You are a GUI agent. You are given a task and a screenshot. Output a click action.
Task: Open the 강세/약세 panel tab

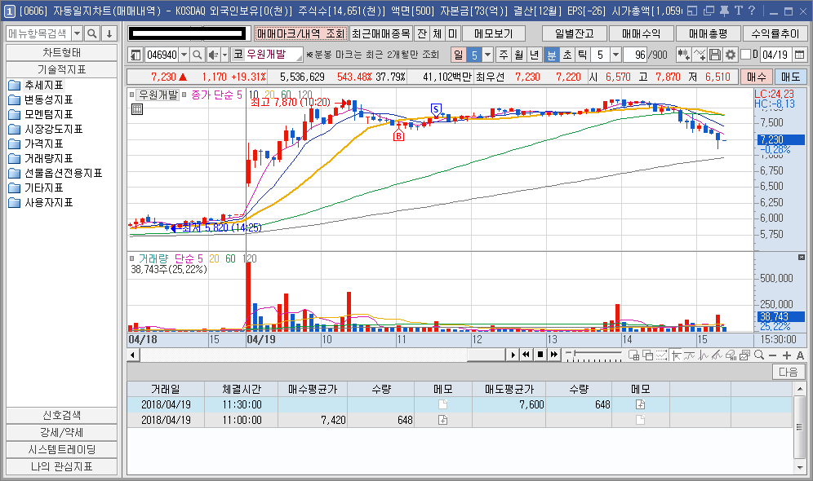pyautogui.click(x=62, y=432)
